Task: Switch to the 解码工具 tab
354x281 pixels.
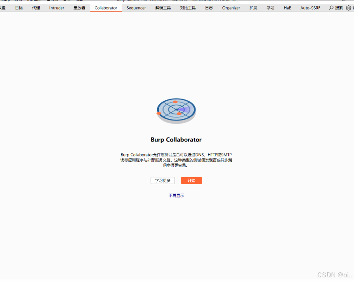Action: pos(163,8)
